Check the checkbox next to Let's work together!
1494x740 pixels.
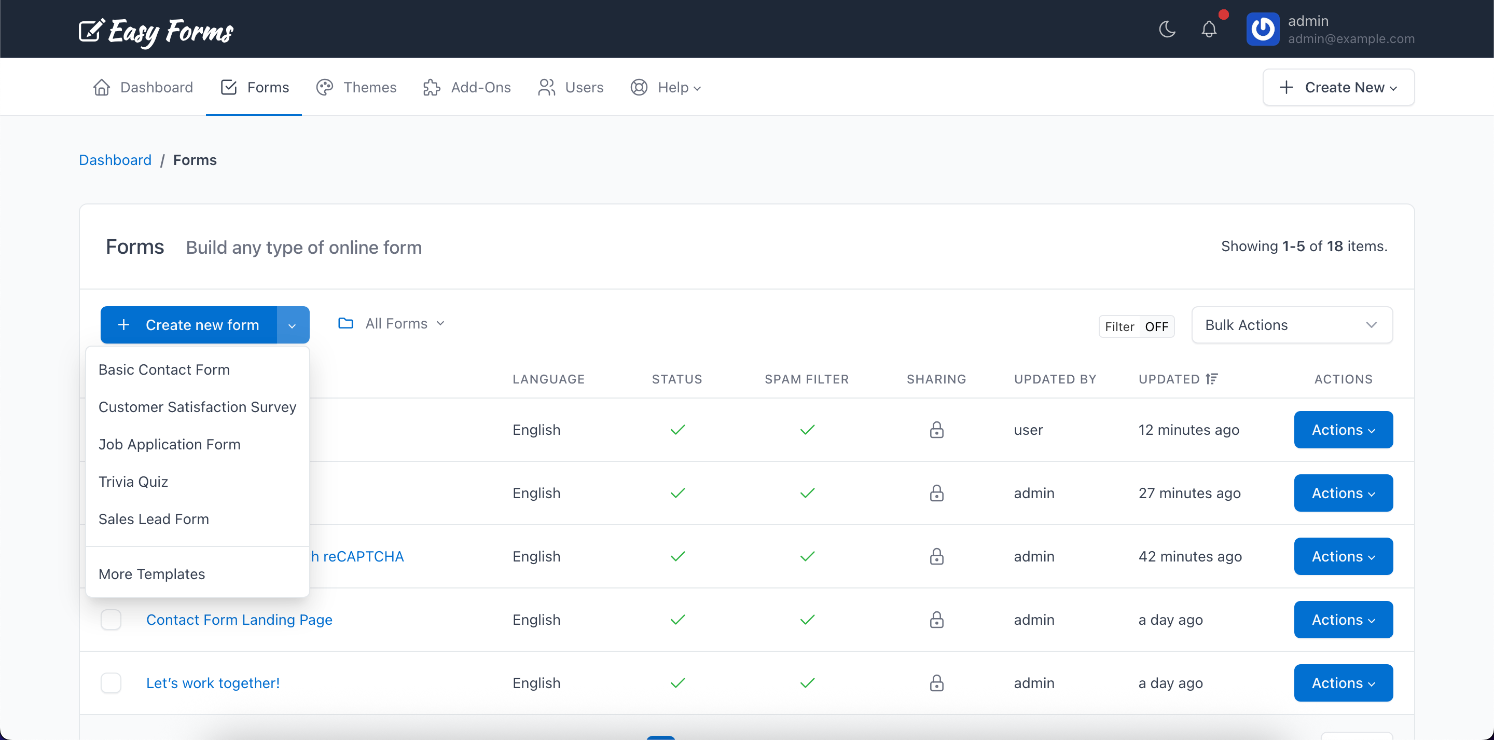click(x=111, y=682)
